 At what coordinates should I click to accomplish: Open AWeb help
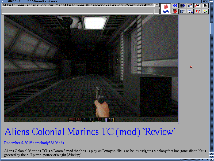click(x=182, y=11)
